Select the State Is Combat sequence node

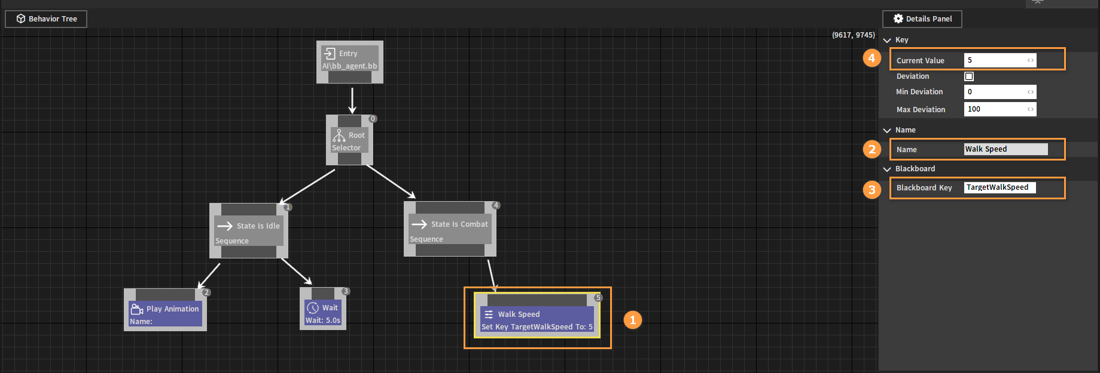click(x=450, y=229)
